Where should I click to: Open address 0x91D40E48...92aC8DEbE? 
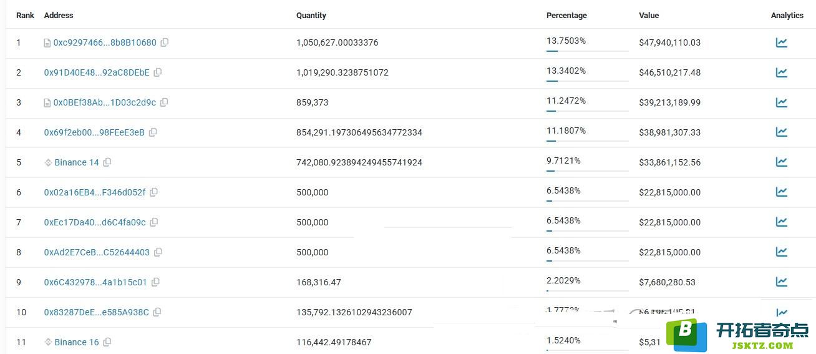(x=97, y=72)
